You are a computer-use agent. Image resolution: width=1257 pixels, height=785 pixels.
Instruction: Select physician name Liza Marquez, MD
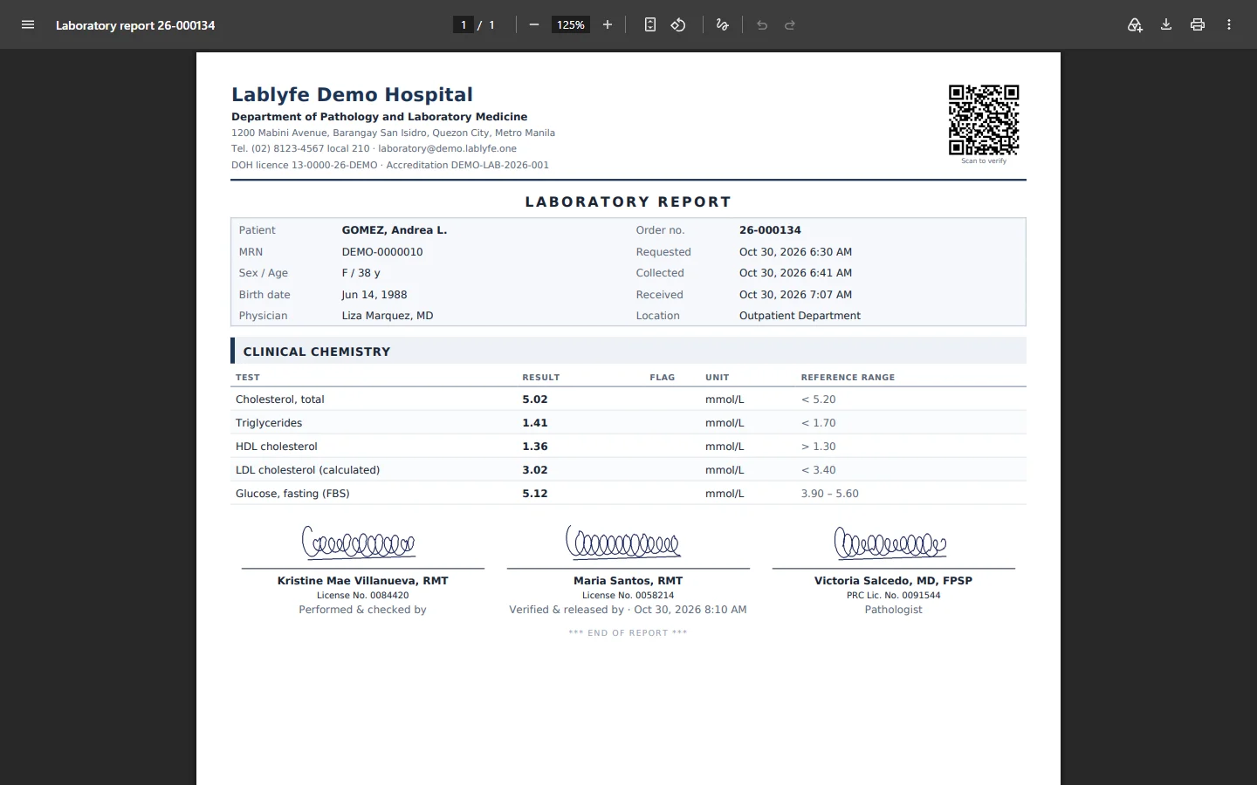tap(388, 316)
